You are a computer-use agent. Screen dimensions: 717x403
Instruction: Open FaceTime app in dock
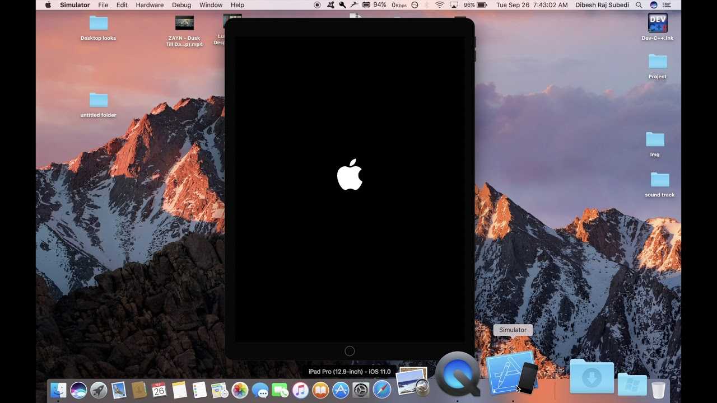(x=280, y=390)
